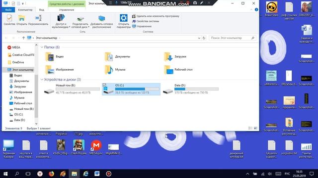Select the Переименовать ribbon icon

(38, 20)
